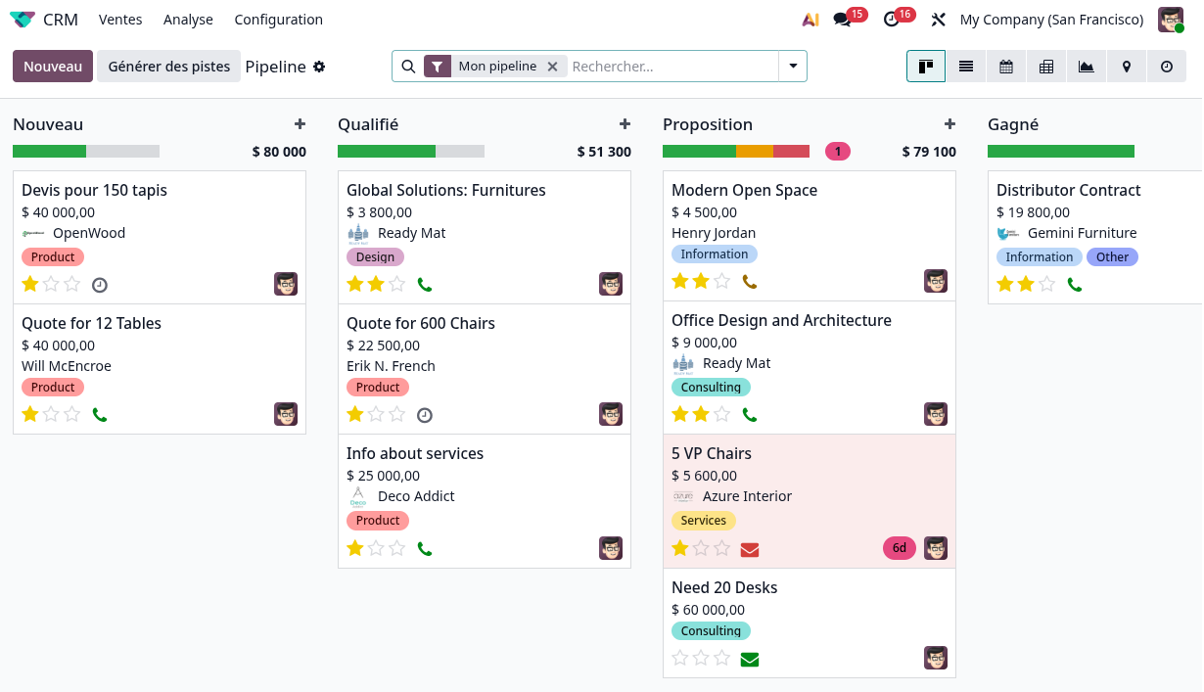Image resolution: width=1204 pixels, height=692 pixels.
Task: Open the Configuration menu
Action: click(278, 19)
